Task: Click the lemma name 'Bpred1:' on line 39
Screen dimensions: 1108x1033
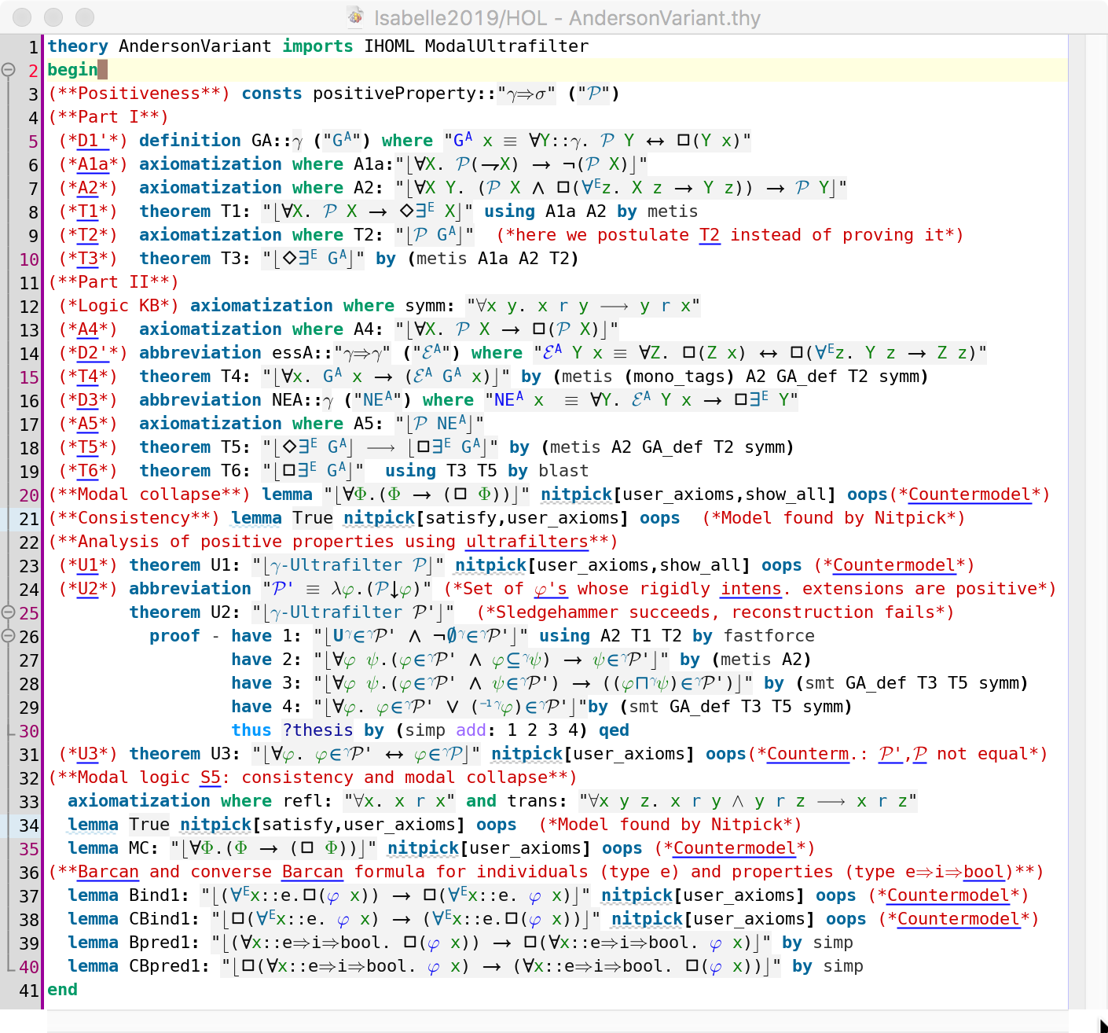Action: pyautogui.click(x=164, y=943)
